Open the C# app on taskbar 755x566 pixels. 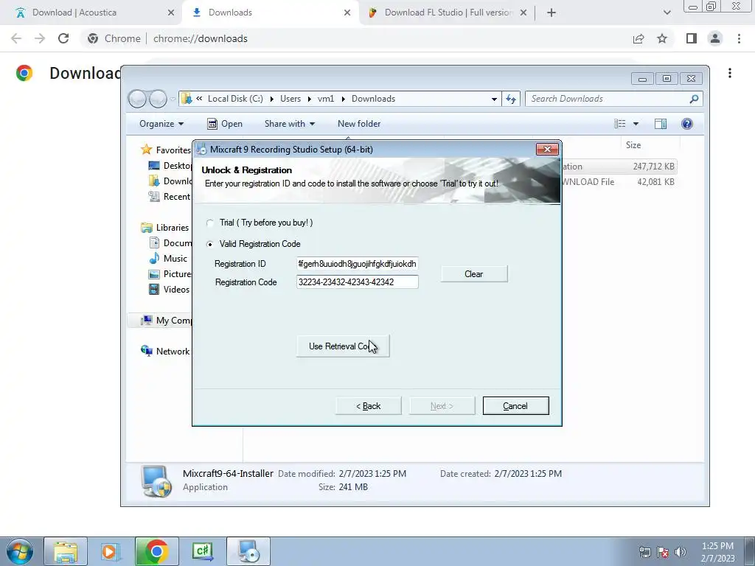tap(202, 551)
